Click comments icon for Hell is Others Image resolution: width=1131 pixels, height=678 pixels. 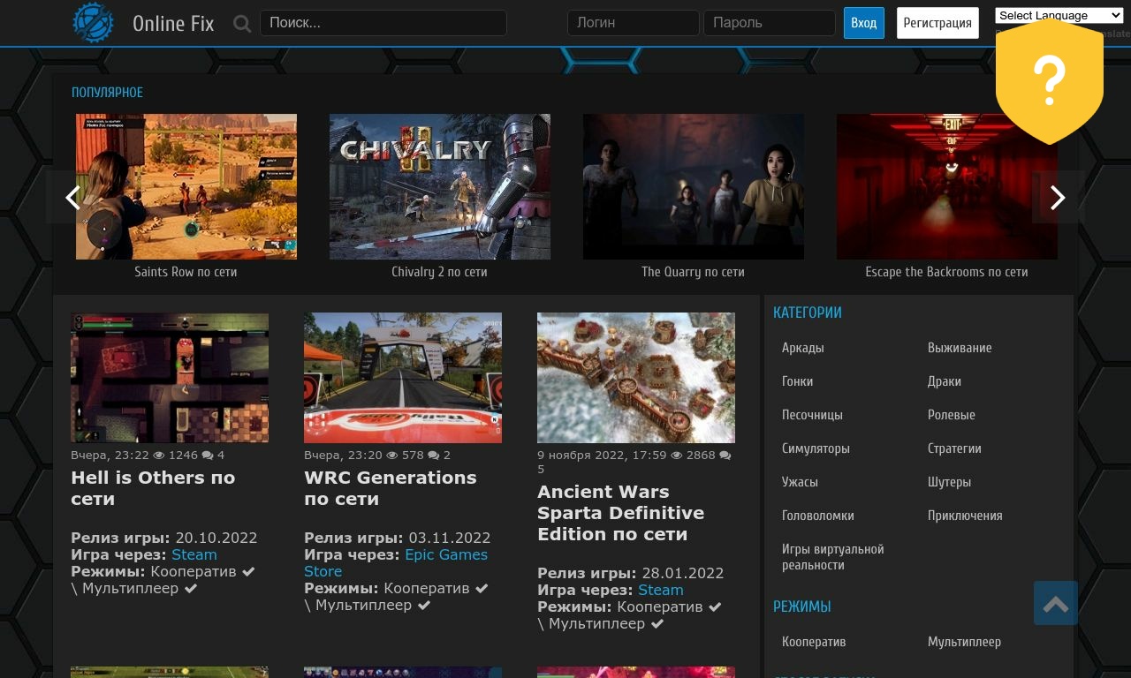tap(208, 456)
